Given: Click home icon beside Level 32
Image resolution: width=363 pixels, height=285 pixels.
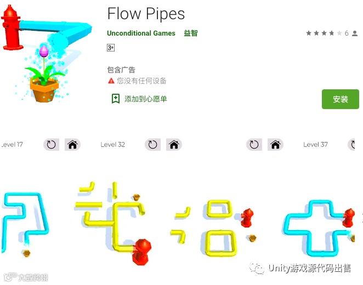Looking at the screenshot, I should pos(174,145).
